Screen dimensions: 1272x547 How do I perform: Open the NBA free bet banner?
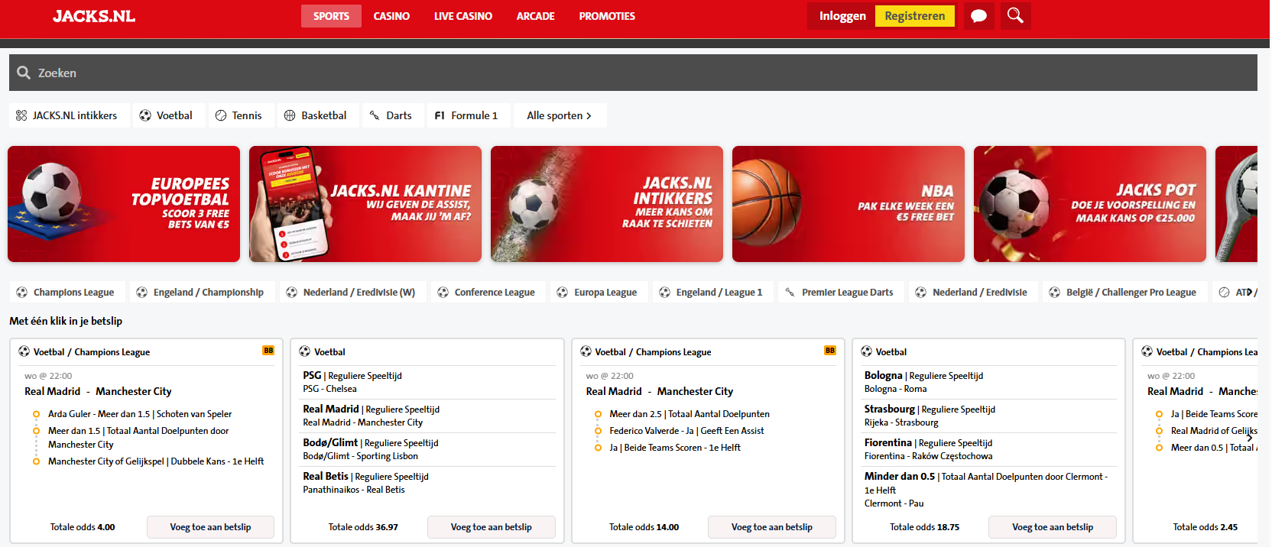(849, 204)
